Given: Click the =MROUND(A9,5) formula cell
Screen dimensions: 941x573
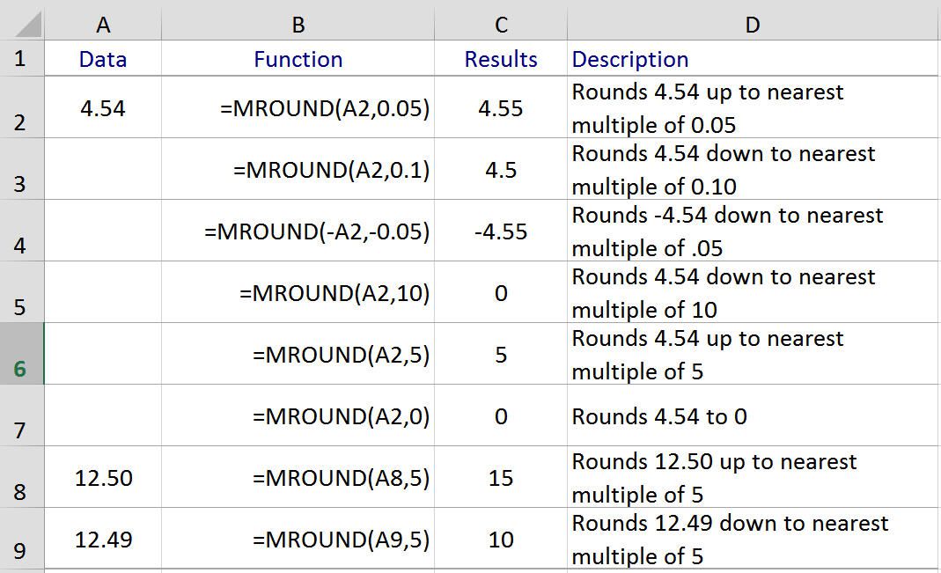Looking at the screenshot, I should click(x=298, y=539).
